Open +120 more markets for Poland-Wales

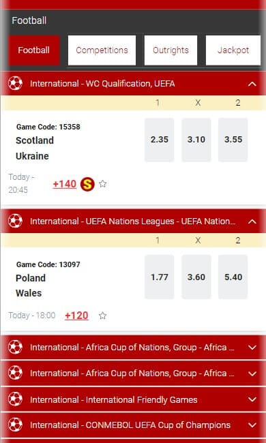click(76, 316)
